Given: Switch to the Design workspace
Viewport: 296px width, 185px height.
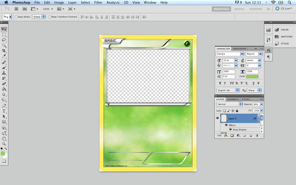Looking at the screenshot, I should click(239, 9).
